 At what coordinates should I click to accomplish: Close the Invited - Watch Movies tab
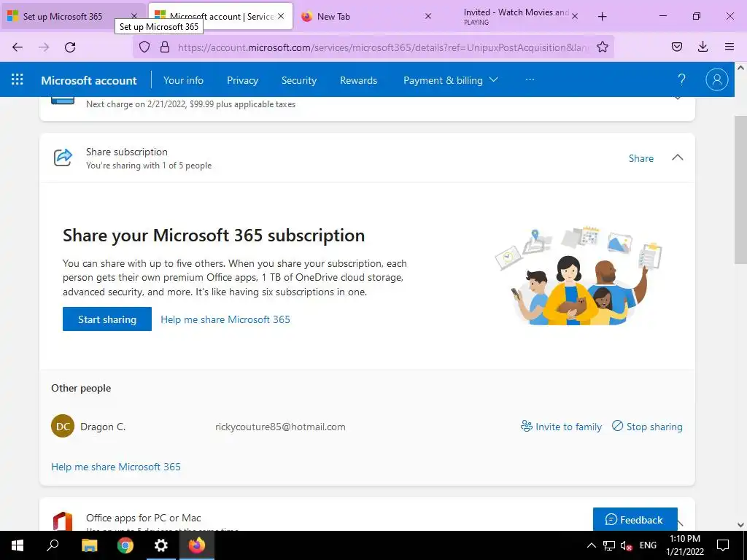(x=575, y=16)
